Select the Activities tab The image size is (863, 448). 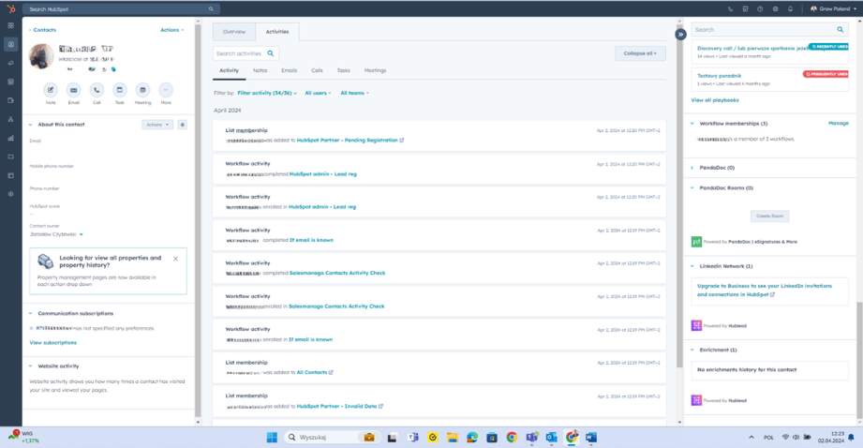pos(277,32)
